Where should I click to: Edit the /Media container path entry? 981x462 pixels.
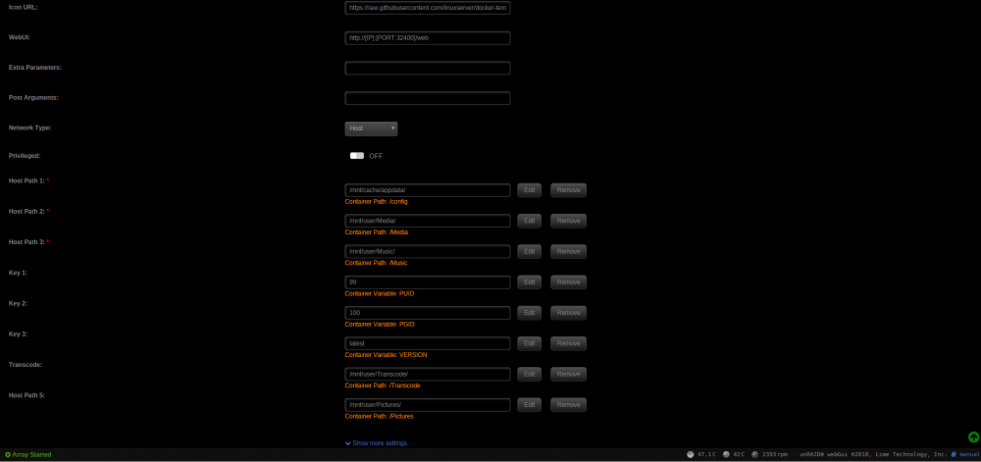530,221
